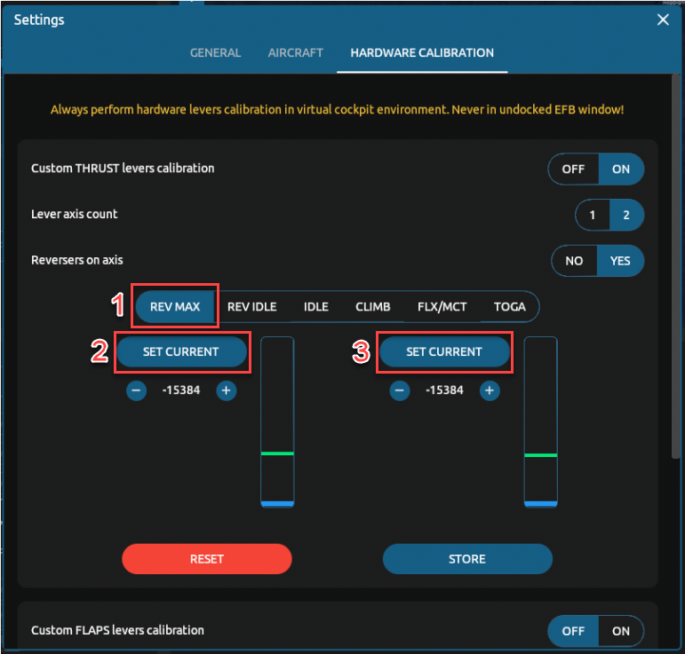Screen dimensions: 685x654
Task: Click the 'Custom THRUST levers calibration' label
Action: pos(123,169)
